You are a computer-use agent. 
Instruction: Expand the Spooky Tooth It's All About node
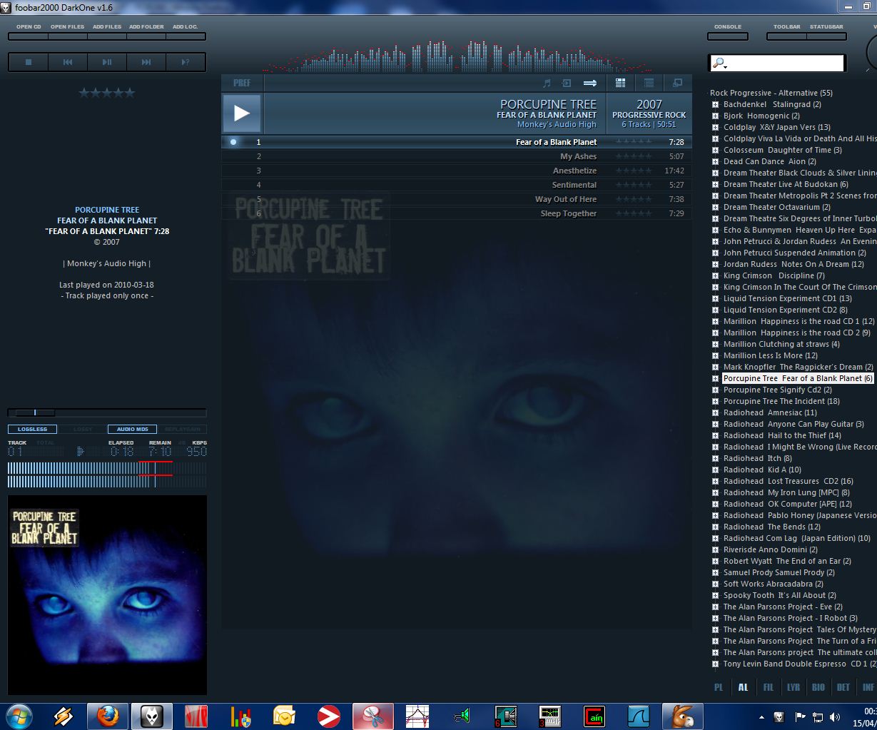tap(715, 596)
